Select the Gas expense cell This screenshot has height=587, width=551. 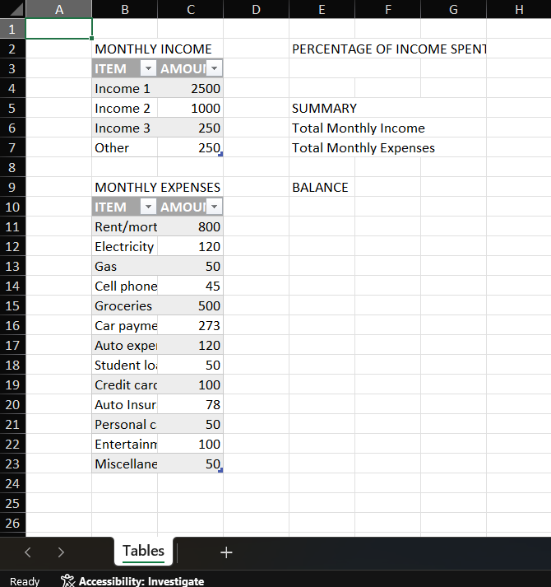coord(124,266)
